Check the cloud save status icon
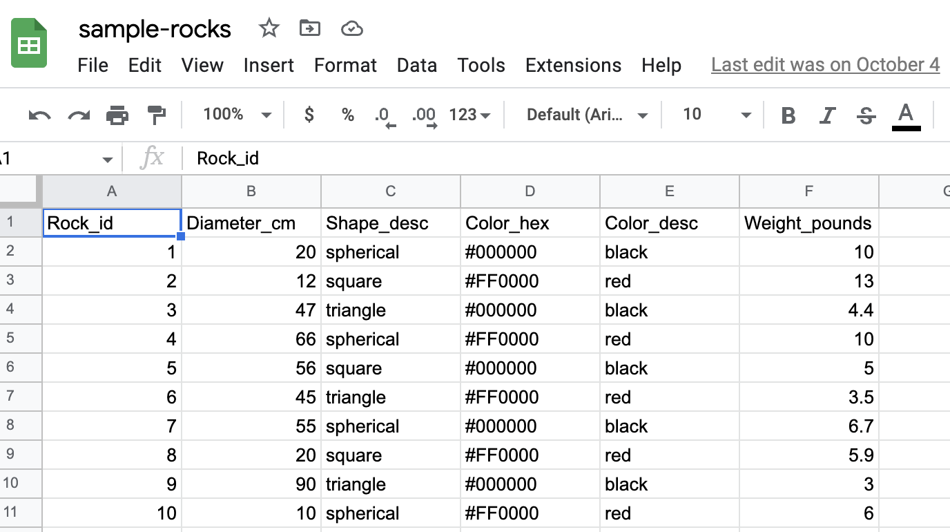Image resolution: width=950 pixels, height=532 pixels. (352, 28)
